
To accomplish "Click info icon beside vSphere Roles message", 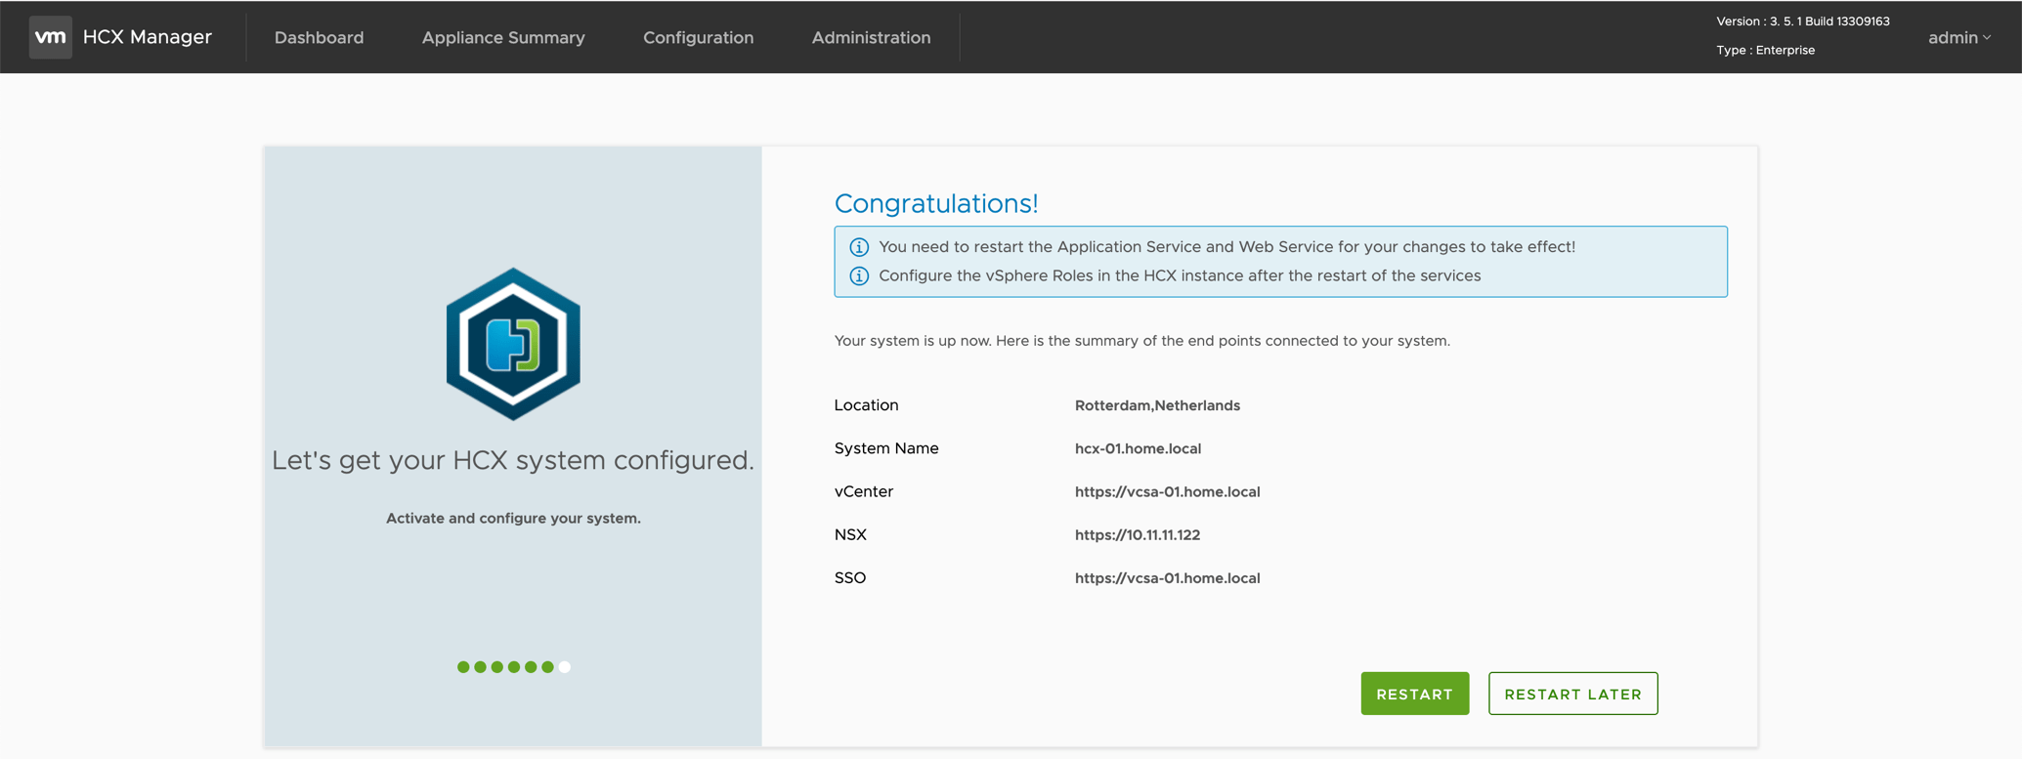I will [x=859, y=276].
